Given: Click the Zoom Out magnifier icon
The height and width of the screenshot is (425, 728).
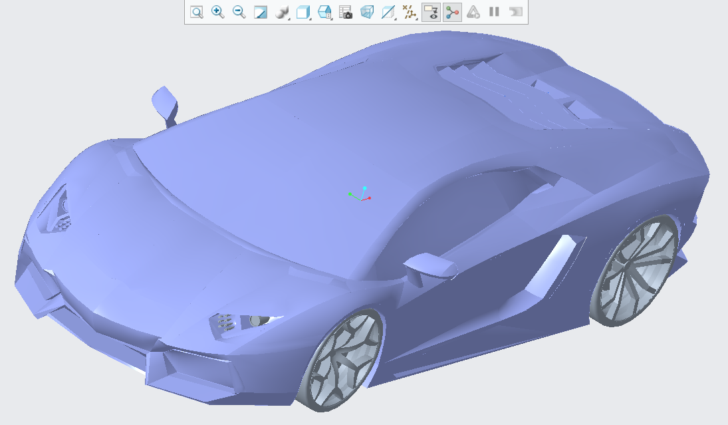Looking at the screenshot, I should pos(239,12).
